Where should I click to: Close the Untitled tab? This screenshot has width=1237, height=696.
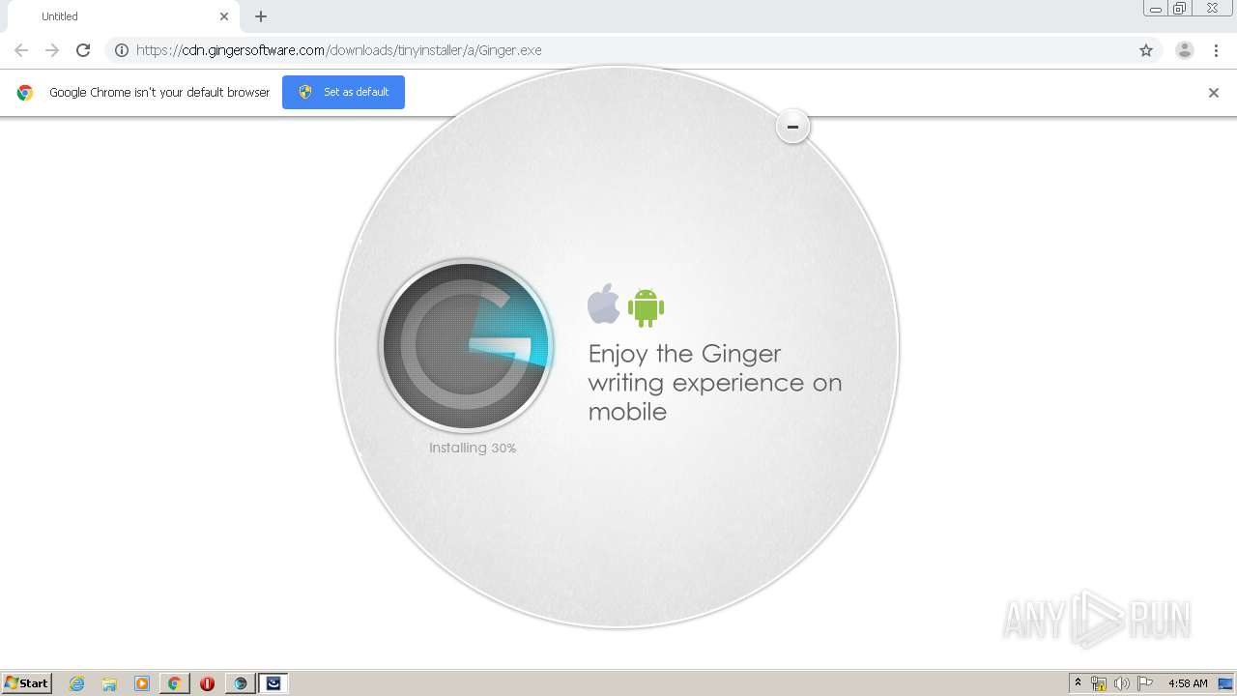pos(224,16)
